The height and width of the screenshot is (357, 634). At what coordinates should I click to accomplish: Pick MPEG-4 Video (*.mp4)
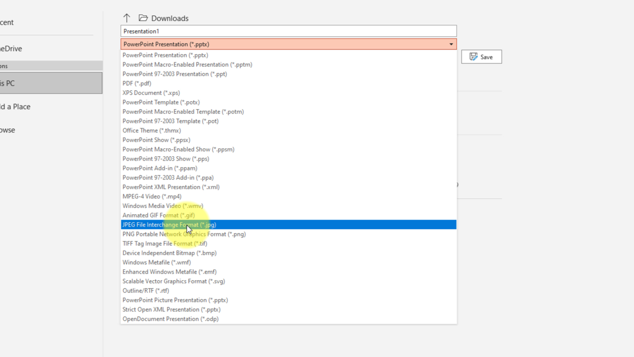pos(288,196)
